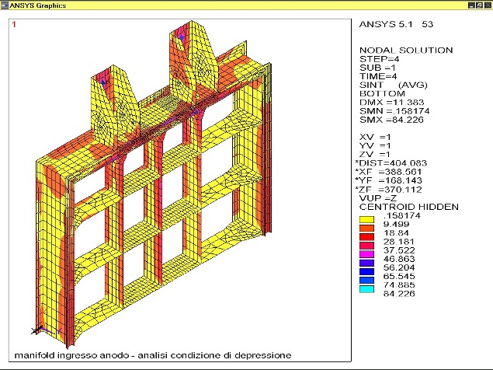
Task: Click the right lifting lug on model
Action: pyautogui.click(x=193, y=63)
